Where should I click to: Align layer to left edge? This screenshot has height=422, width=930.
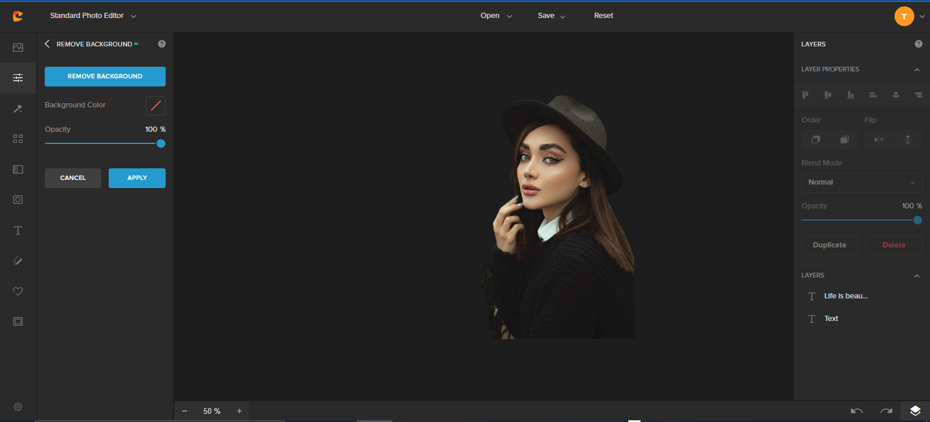pyautogui.click(x=873, y=95)
